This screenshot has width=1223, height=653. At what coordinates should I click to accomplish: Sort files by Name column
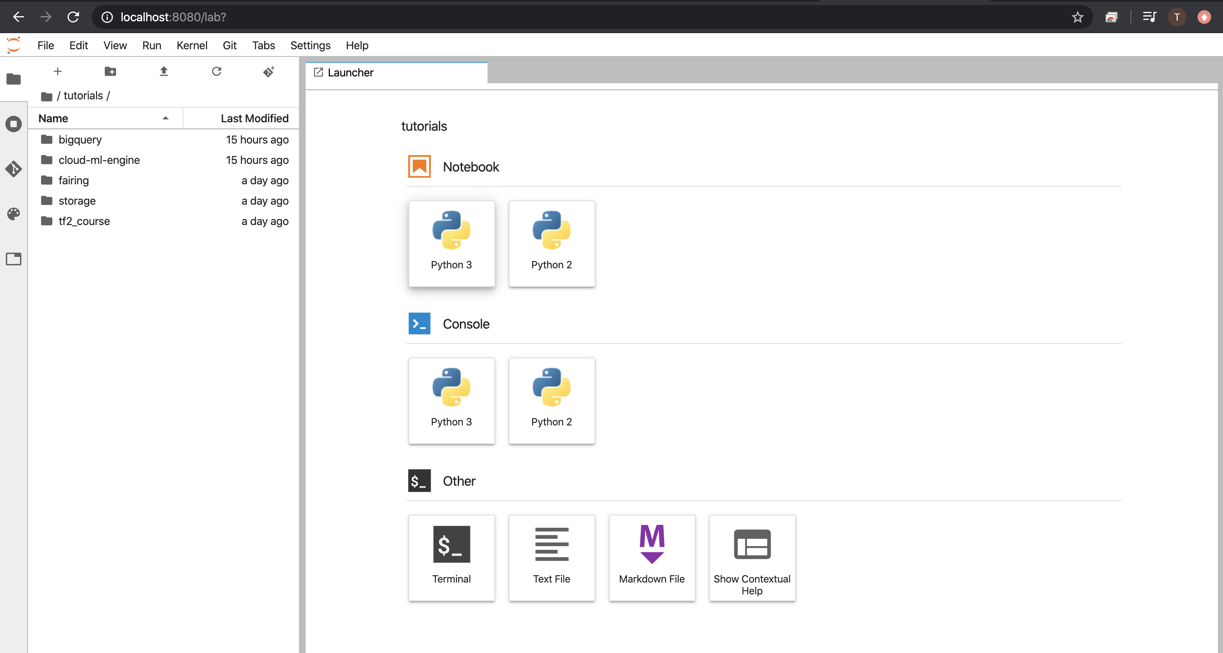[105, 118]
